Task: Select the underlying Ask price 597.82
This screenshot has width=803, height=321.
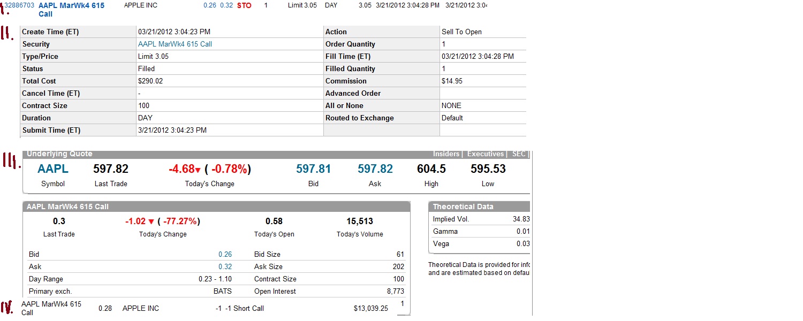Action: (x=375, y=169)
